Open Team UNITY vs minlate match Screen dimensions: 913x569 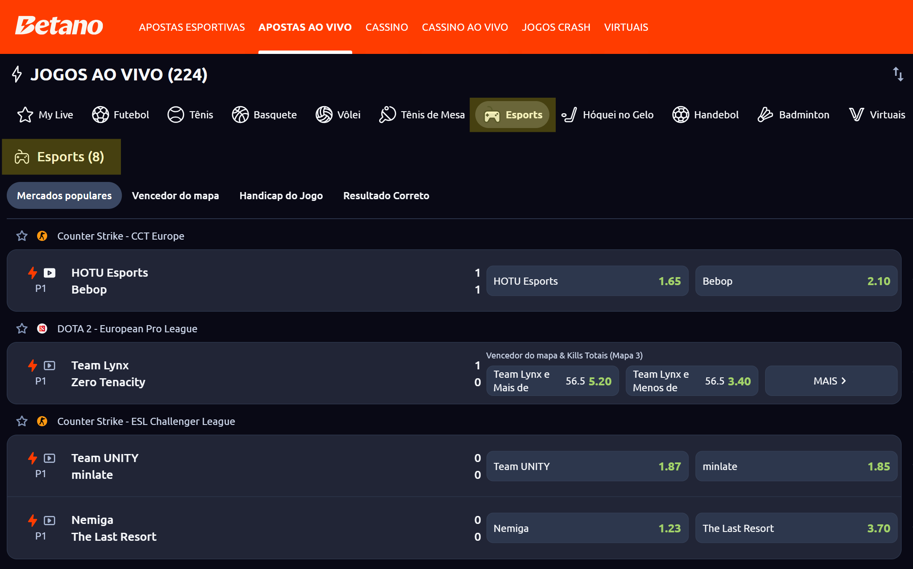click(x=105, y=466)
